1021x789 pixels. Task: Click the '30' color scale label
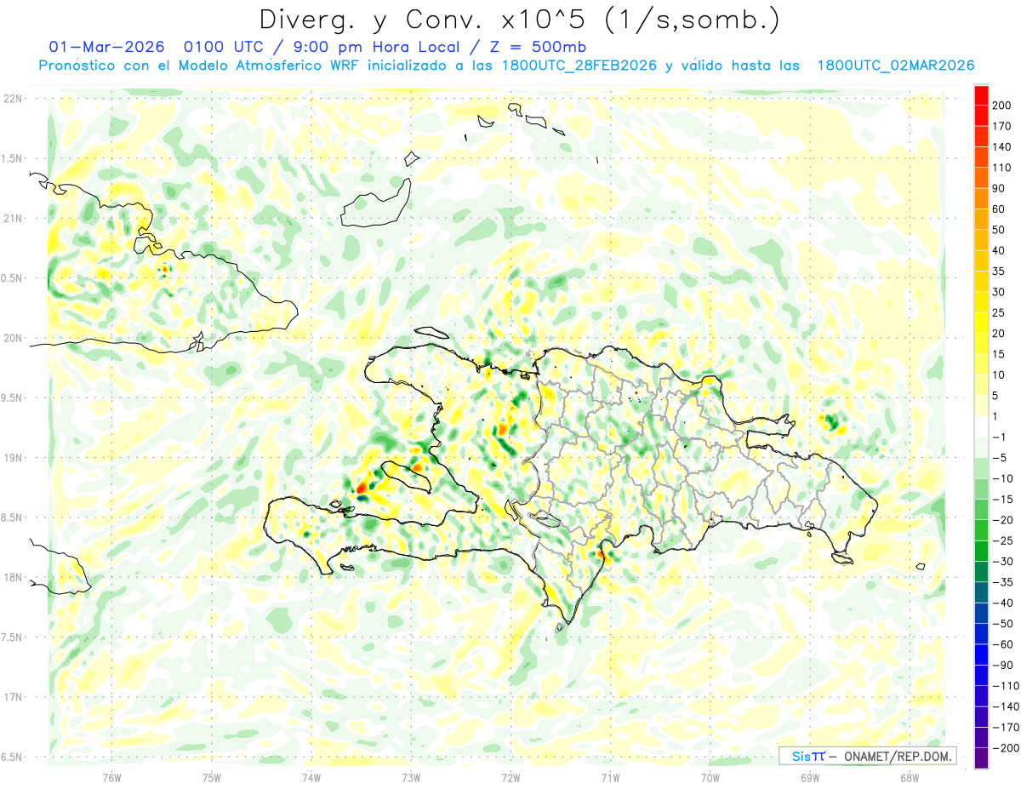pyautogui.click(x=1000, y=292)
